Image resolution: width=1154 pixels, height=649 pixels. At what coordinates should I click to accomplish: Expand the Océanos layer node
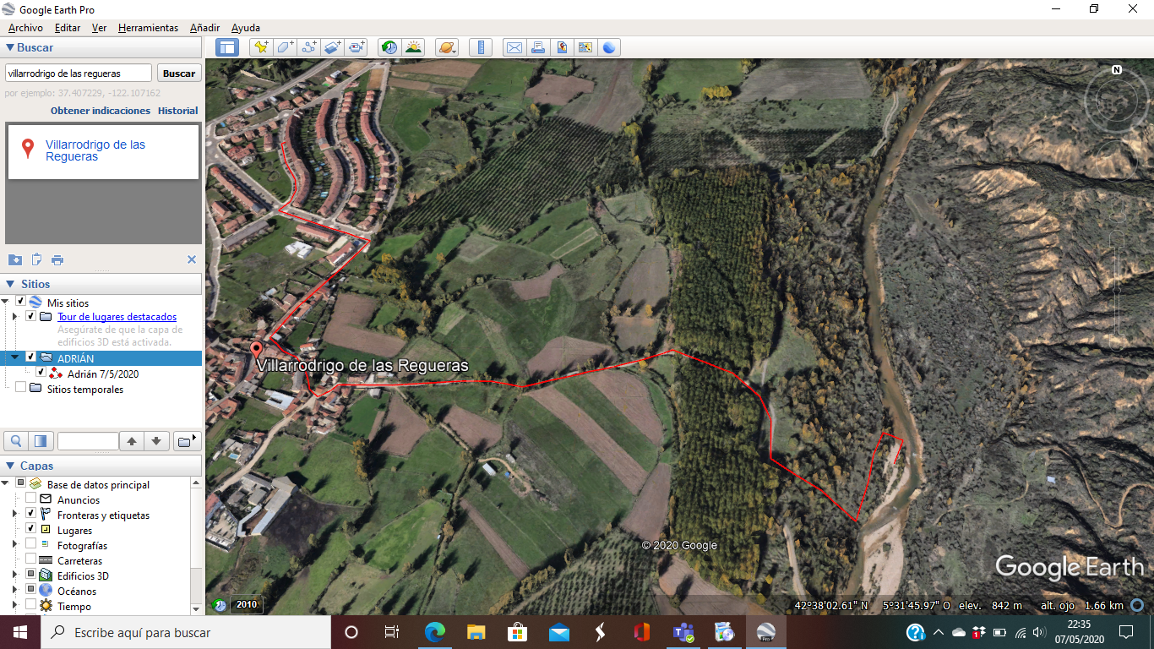click(14, 590)
